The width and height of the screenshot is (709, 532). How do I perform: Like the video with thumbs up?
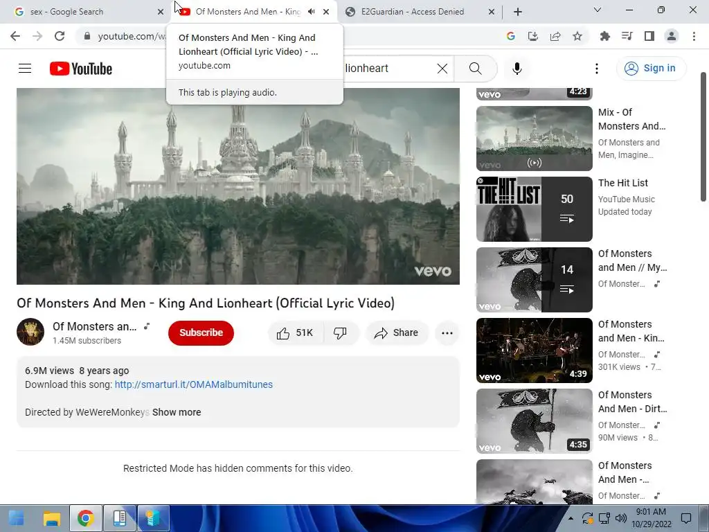point(296,333)
